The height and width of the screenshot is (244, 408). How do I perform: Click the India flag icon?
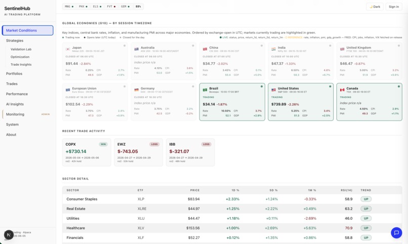point(273,49)
